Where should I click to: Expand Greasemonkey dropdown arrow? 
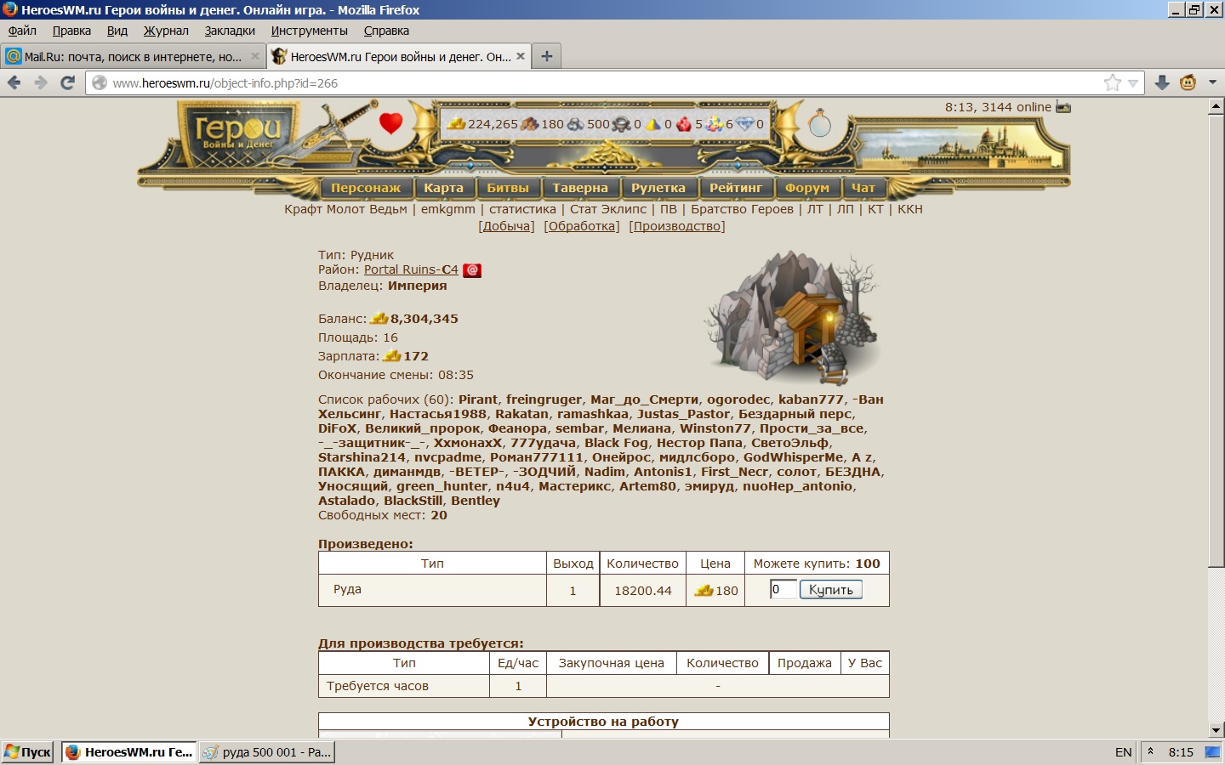click(1213, 82)
